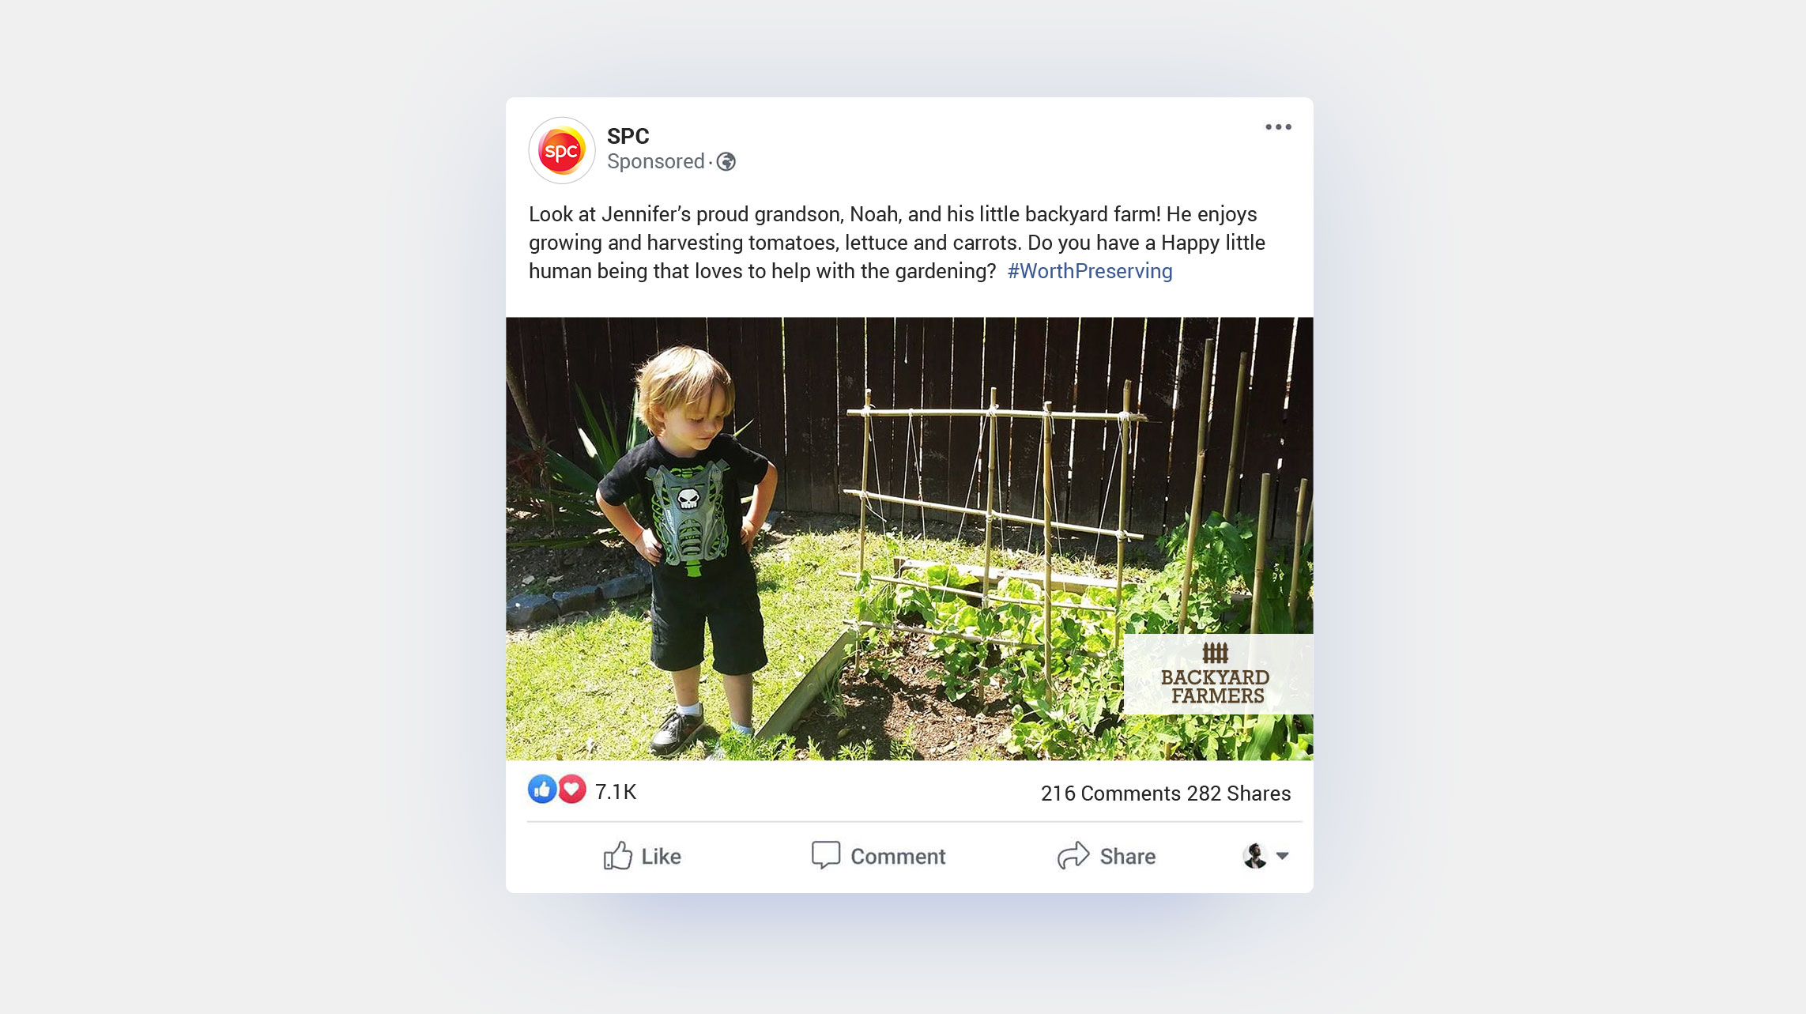This screenshot has width=1806, height=1014.
Task: Click the globe public audience icon
Action: coord(726,162)
